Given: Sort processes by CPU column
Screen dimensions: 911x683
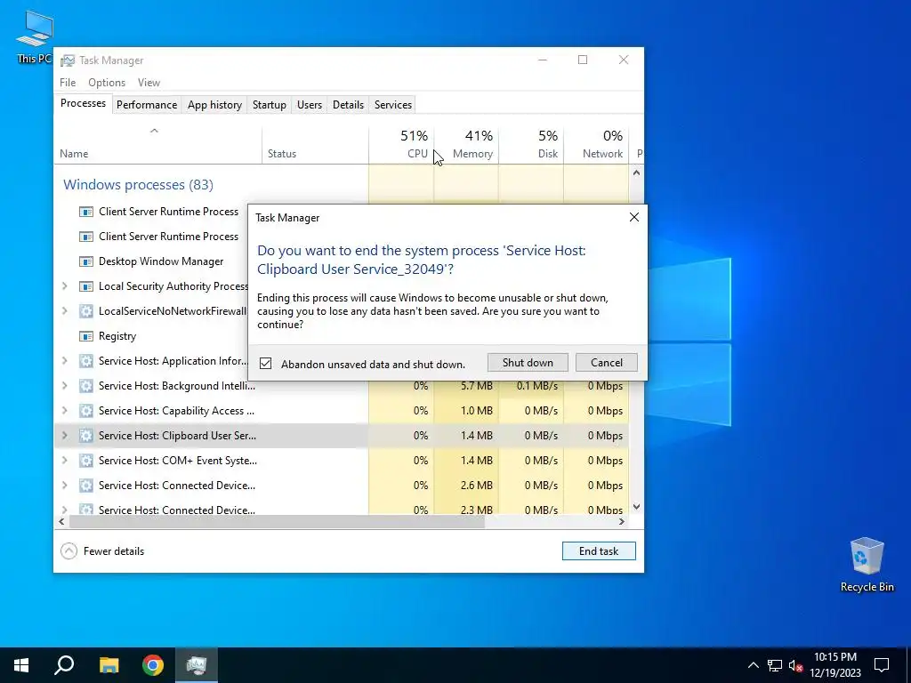Looking at the screenshot, I should pyautogui.click(x=401, y=144).
